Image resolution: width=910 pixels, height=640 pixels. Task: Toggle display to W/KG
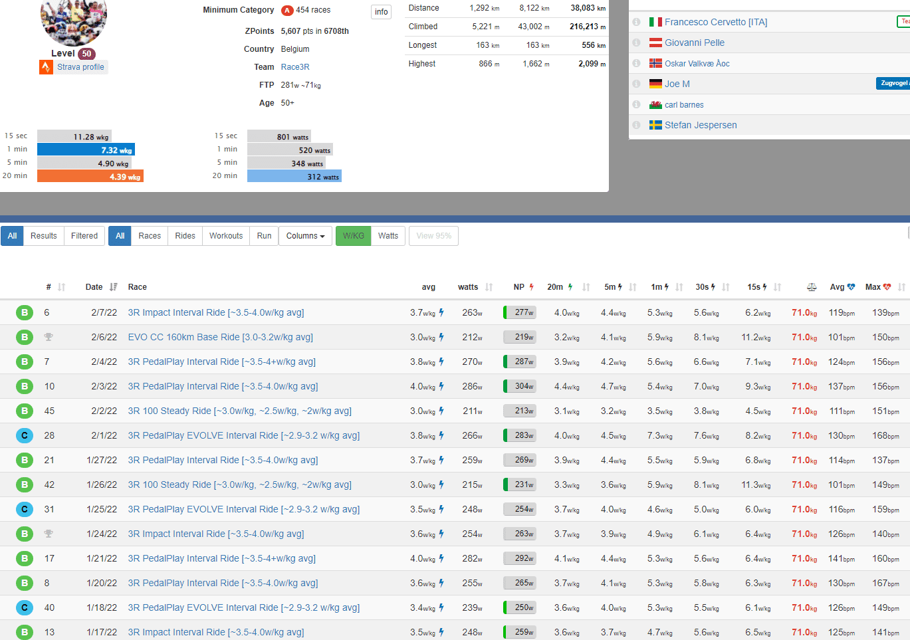click(x=353, y=236)
